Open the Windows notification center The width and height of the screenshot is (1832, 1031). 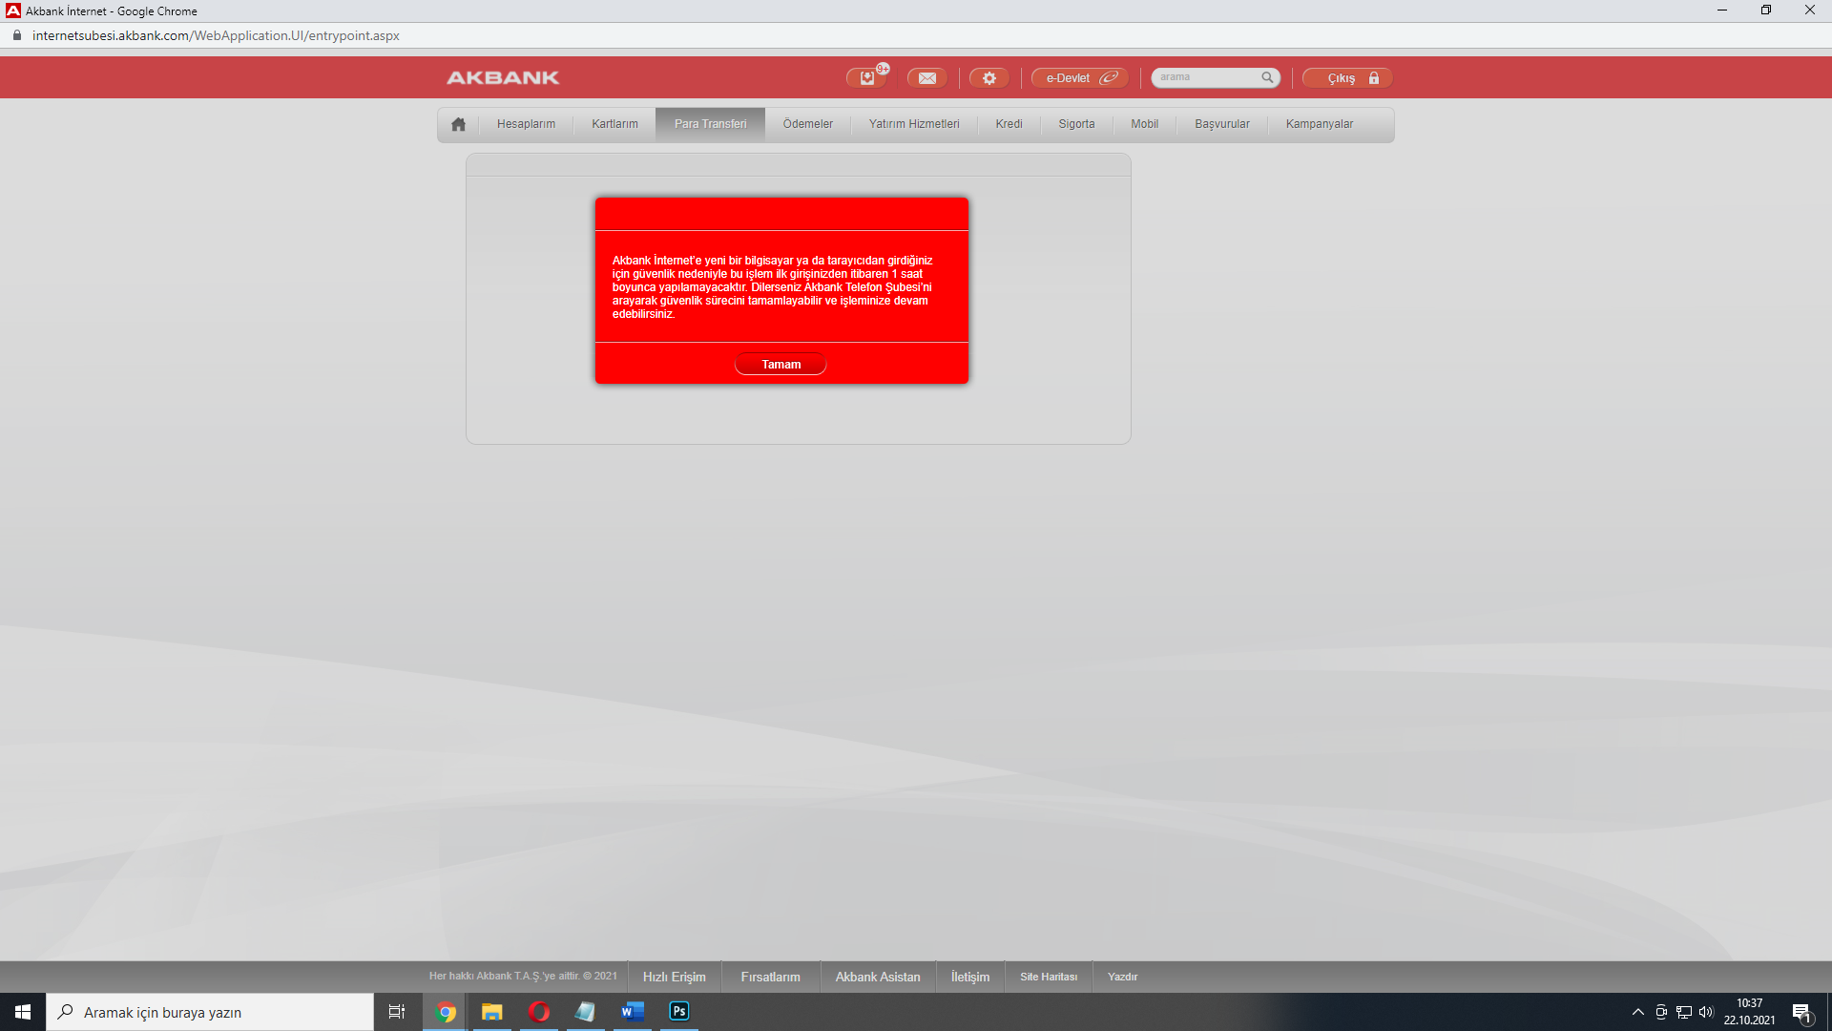coord(1802,1012)
